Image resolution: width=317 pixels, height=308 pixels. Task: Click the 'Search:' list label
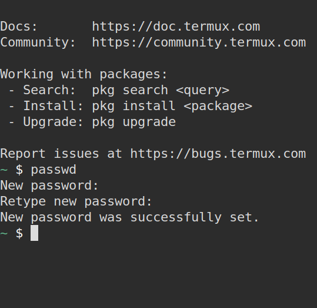pyautogui.click(x=49, y=90)
